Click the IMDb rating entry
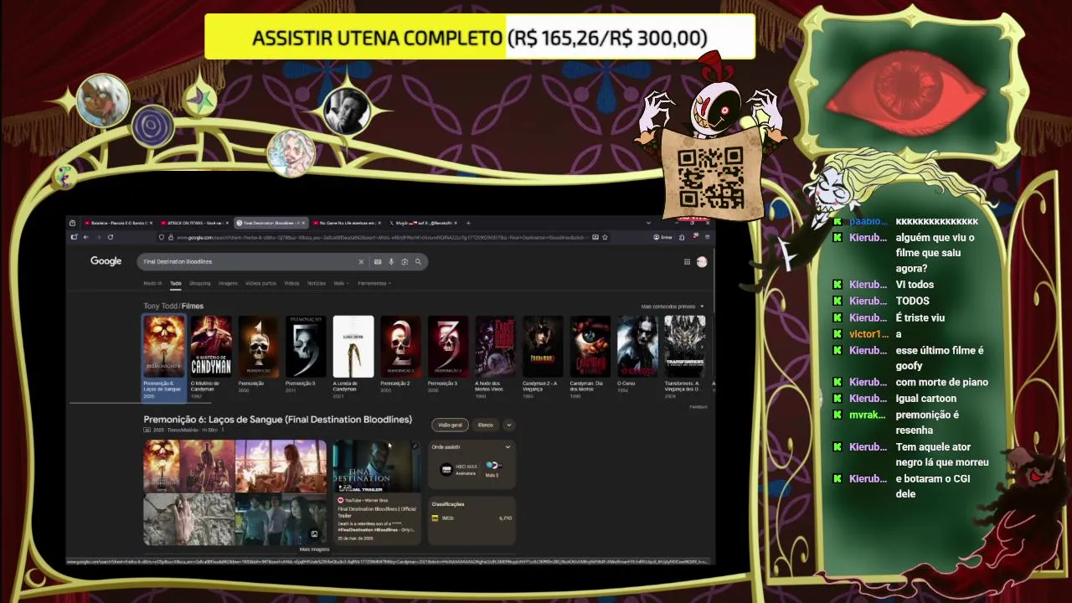 [472, 518]
